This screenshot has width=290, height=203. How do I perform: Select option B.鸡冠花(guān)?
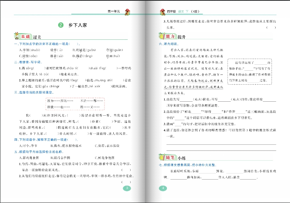point(84,50)
